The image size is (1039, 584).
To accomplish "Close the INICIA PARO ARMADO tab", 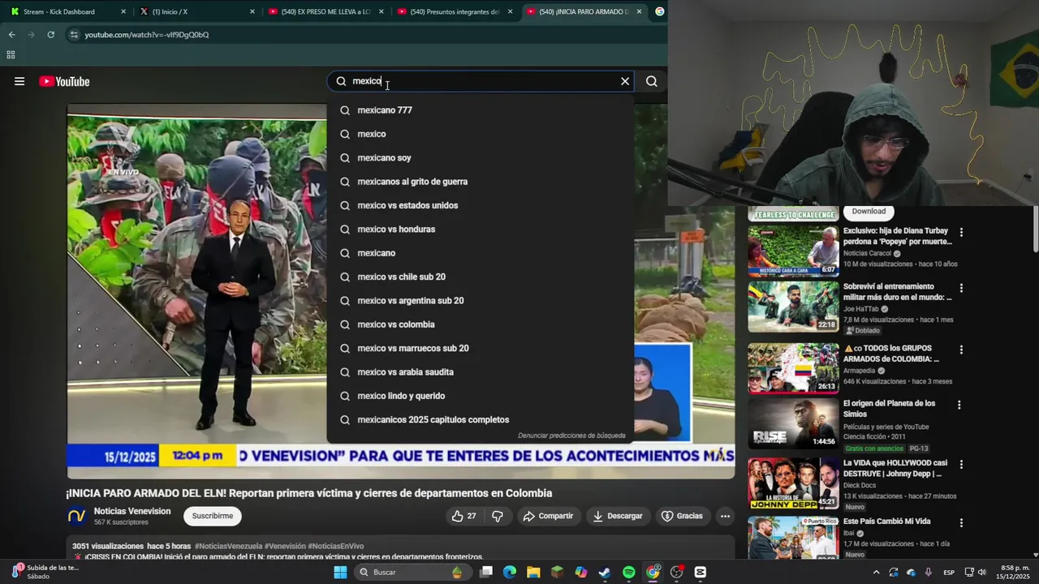I will coord(639,11).
